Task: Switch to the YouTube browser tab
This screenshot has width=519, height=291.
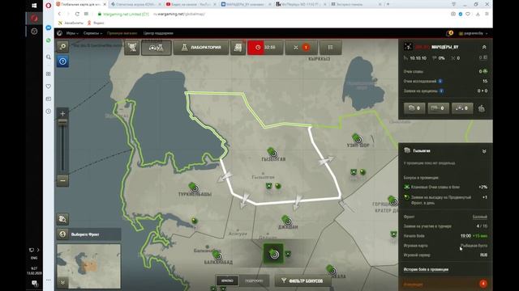Action: [x=191, y=4]
